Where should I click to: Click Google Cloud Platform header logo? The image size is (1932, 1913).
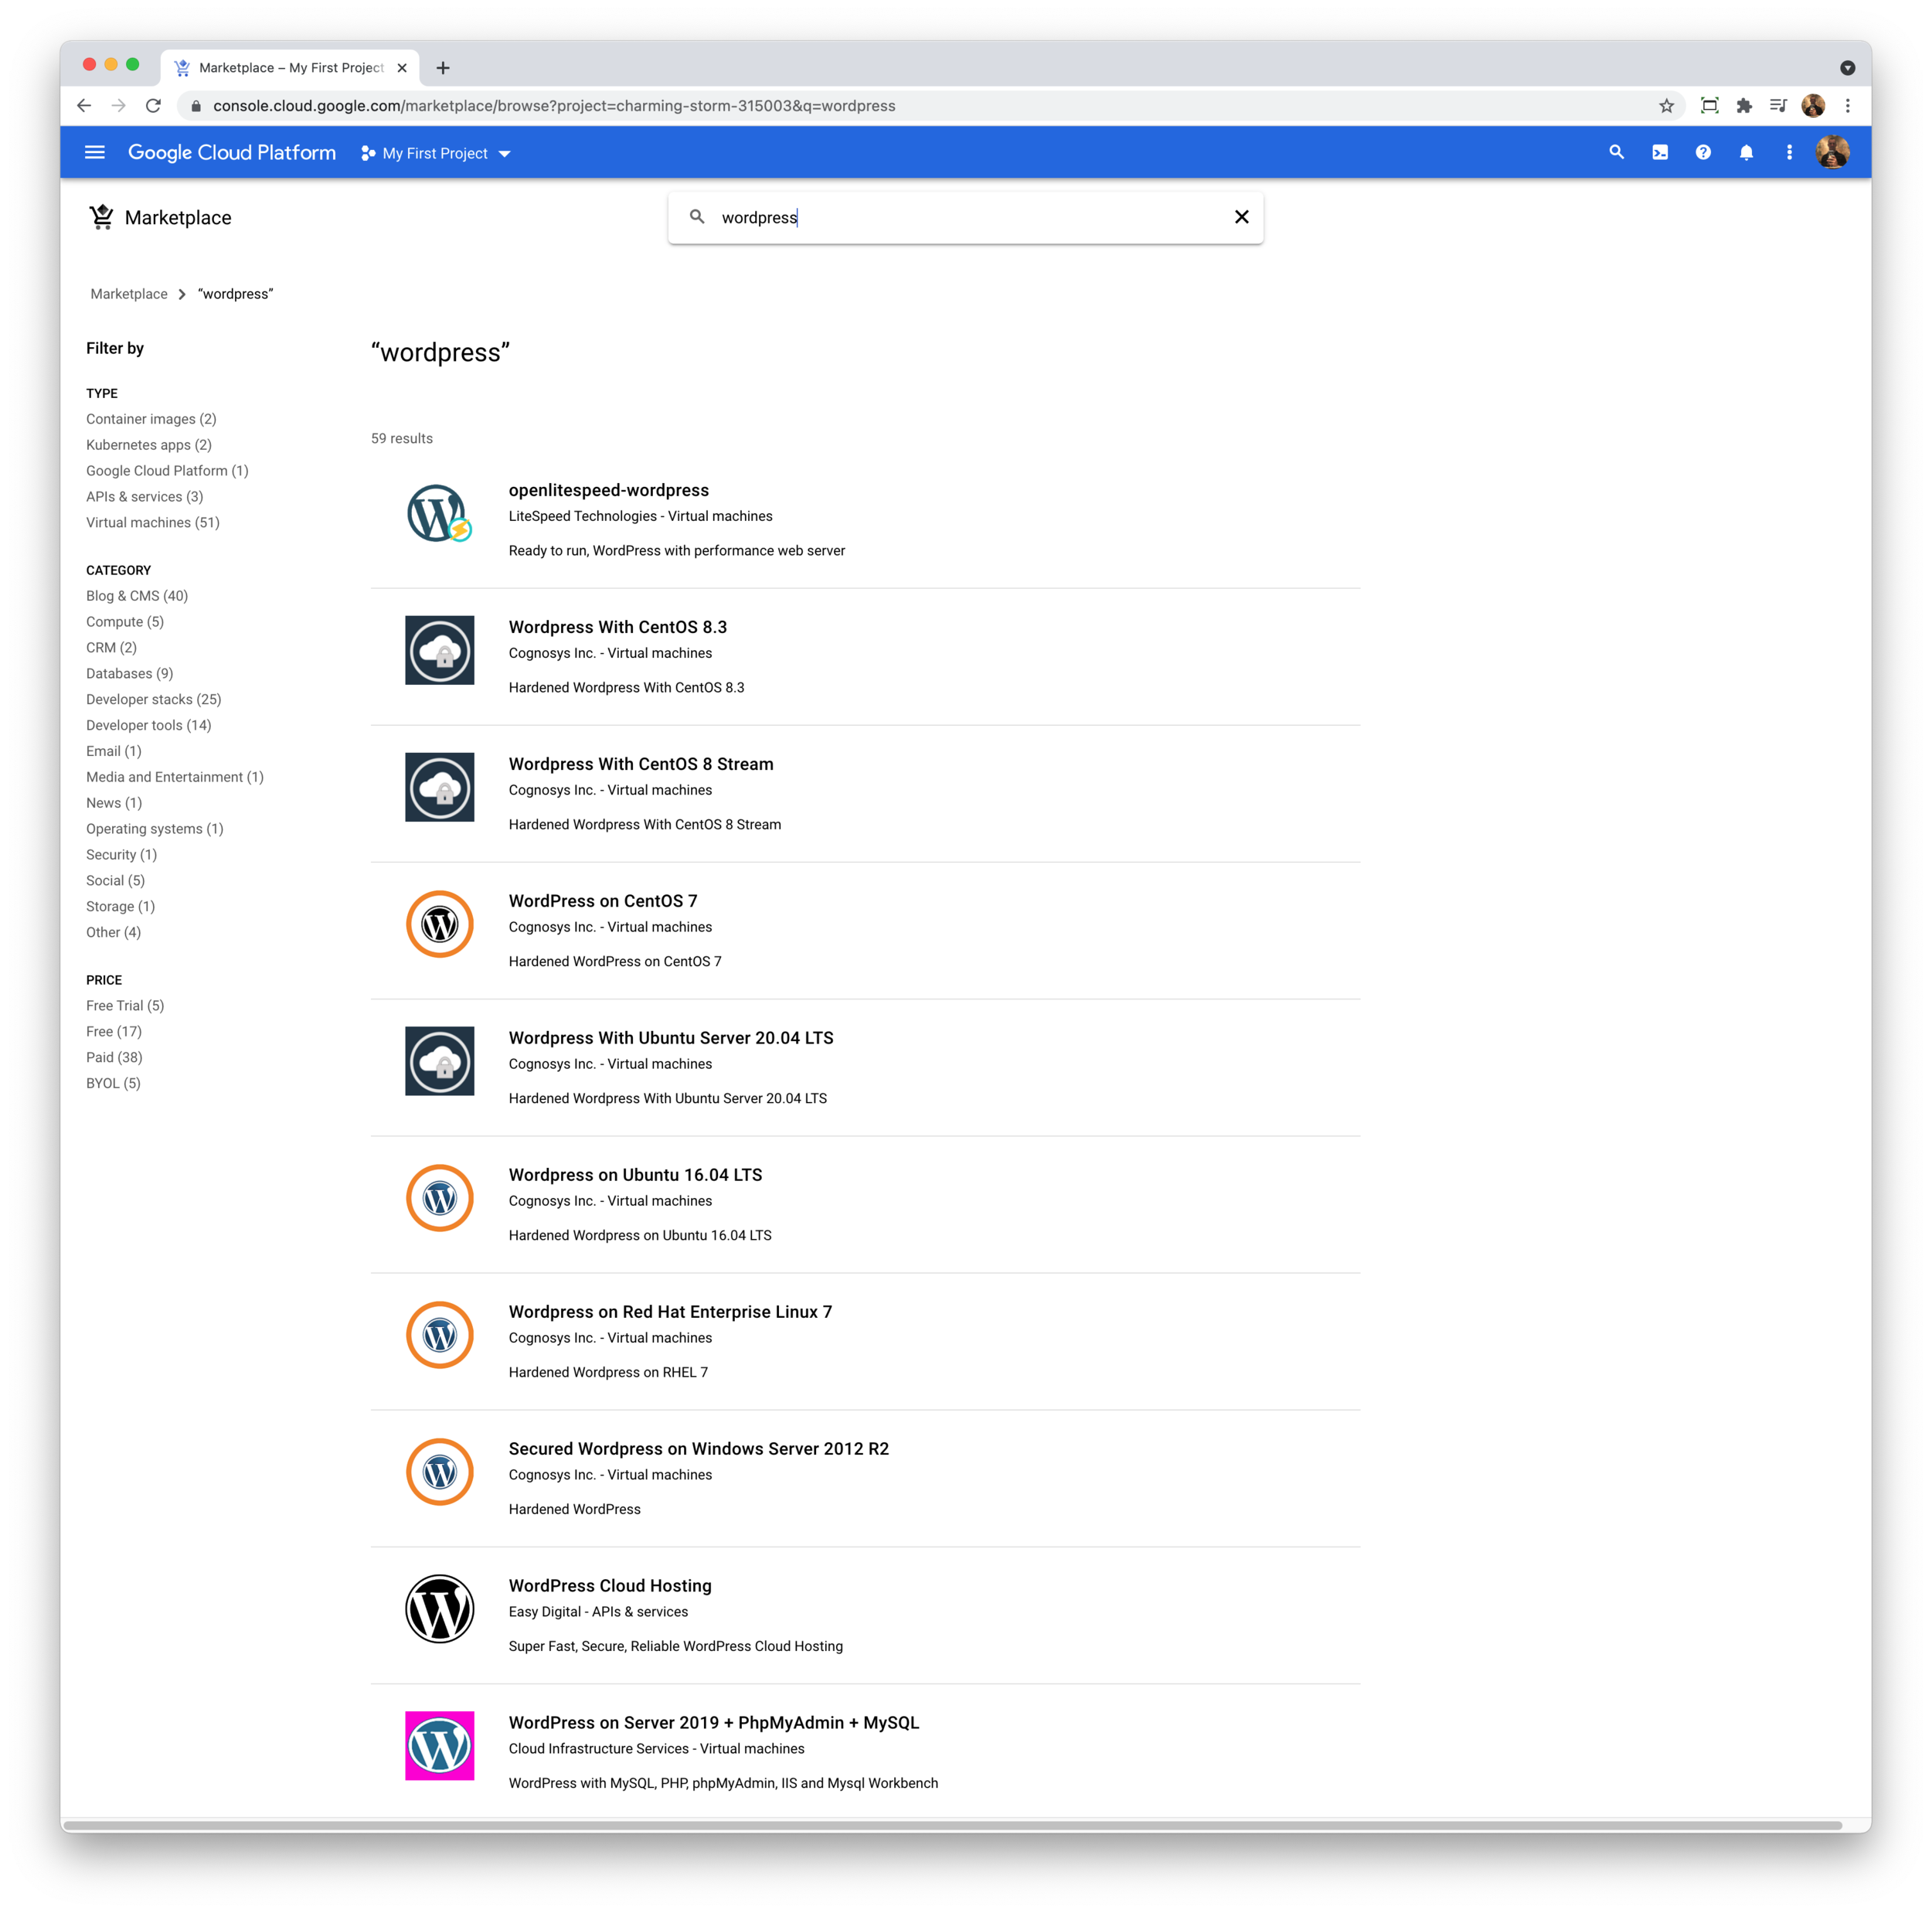coord(232,153)
